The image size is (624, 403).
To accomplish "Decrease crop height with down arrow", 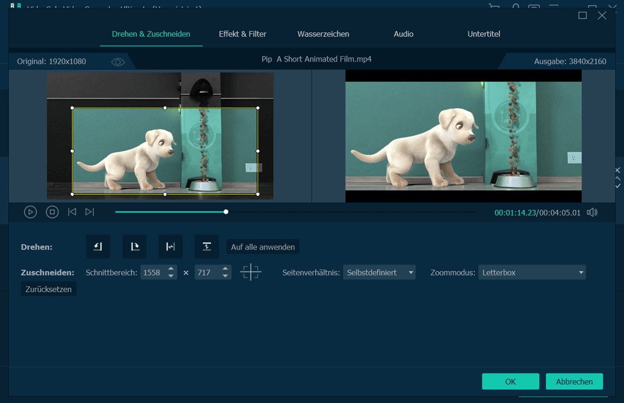I will (x=225, y=276).
